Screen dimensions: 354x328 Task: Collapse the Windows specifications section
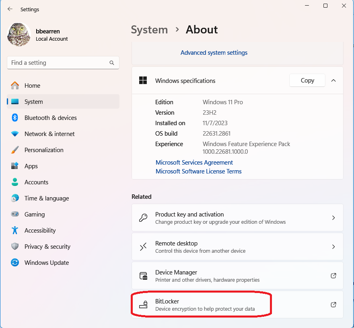(x=333, y=80)
